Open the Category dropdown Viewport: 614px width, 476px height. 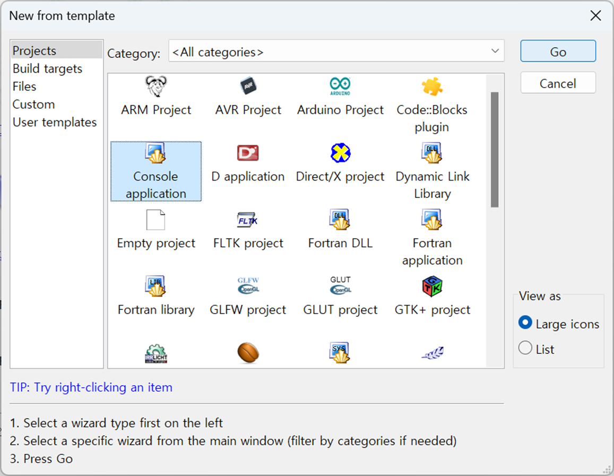336,51
